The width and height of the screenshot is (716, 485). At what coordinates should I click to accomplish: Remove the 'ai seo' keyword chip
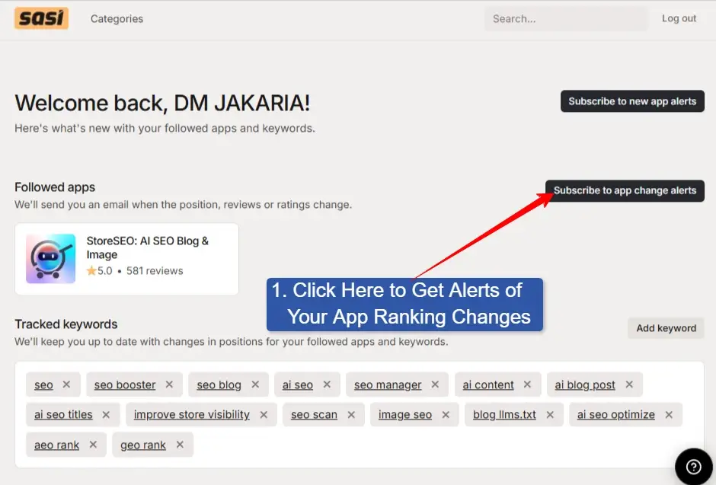(326, 384)
